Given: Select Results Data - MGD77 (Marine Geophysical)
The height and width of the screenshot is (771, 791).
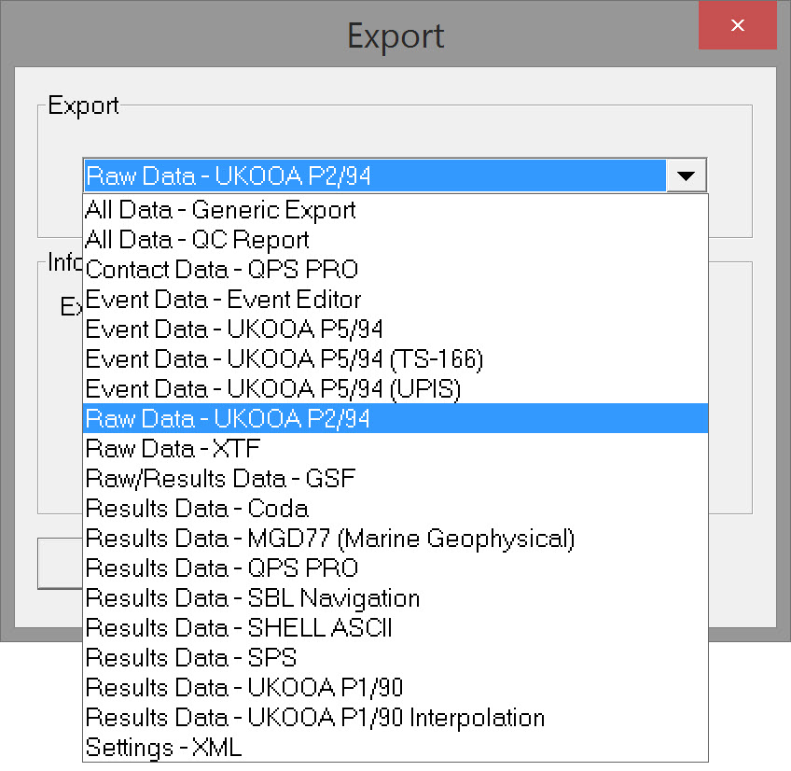Looking at the screenshot, I should [x=330, y=539].
